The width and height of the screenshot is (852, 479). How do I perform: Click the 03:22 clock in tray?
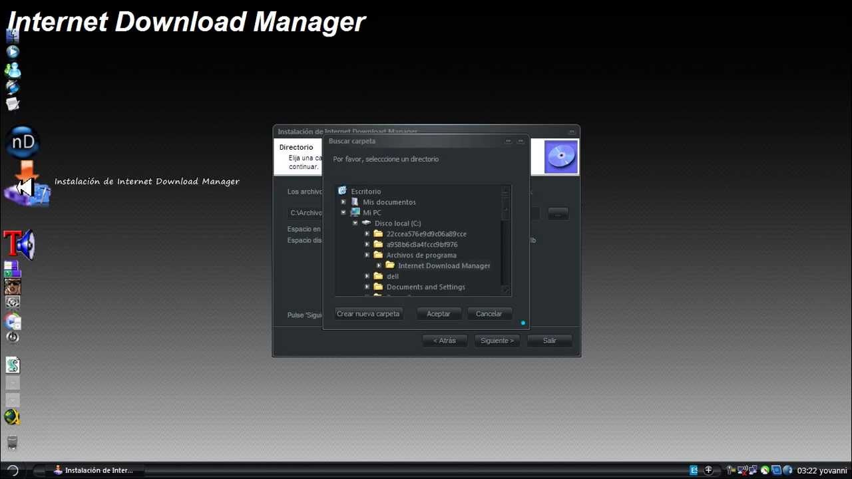(x=807, y=470)
